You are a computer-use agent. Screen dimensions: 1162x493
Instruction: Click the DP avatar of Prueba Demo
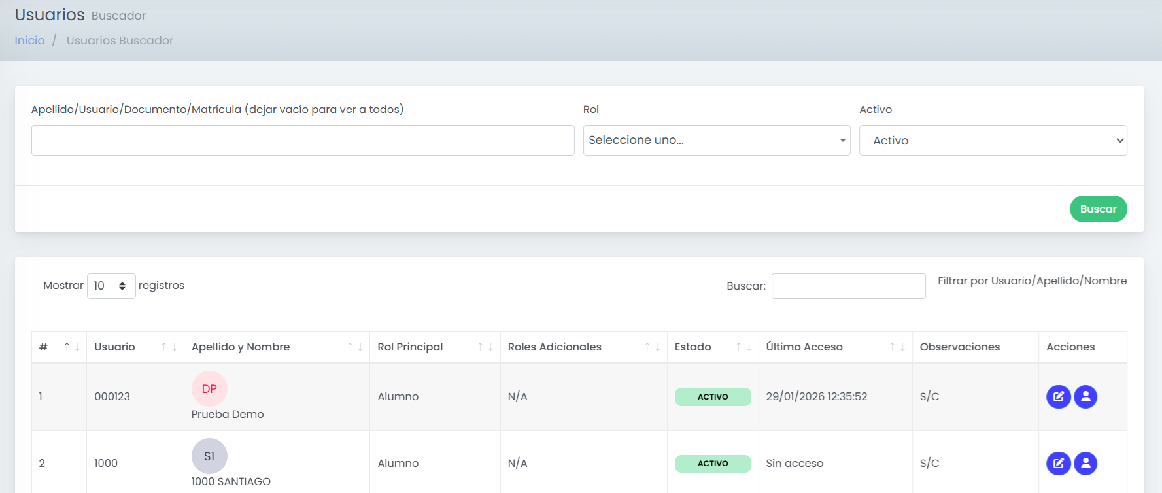pyautogui.click(x=209, y=389)
